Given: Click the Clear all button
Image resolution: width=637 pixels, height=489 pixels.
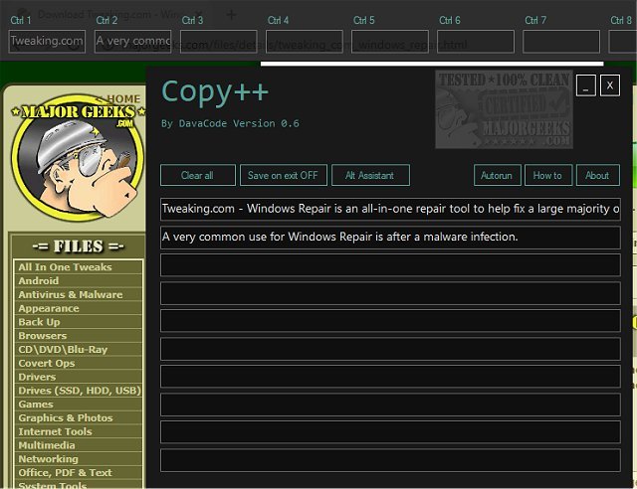Looking at the screenshot, I should click(x=198, y=175).
